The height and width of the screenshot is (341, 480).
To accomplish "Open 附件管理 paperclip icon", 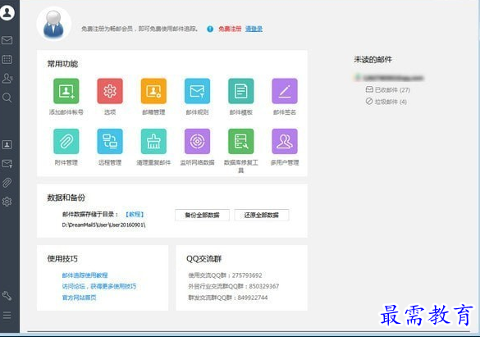I will click(x=66, y=141).
